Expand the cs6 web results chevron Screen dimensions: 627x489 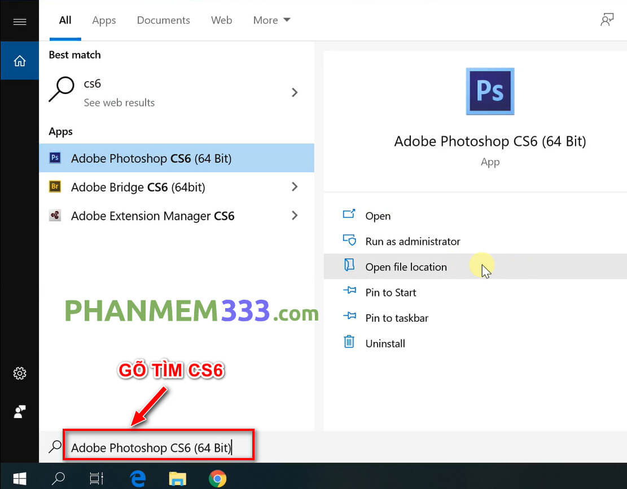click(x=295, y=92)
